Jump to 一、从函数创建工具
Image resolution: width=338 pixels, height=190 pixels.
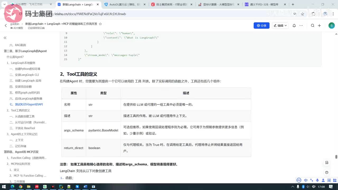coord(22,116)
